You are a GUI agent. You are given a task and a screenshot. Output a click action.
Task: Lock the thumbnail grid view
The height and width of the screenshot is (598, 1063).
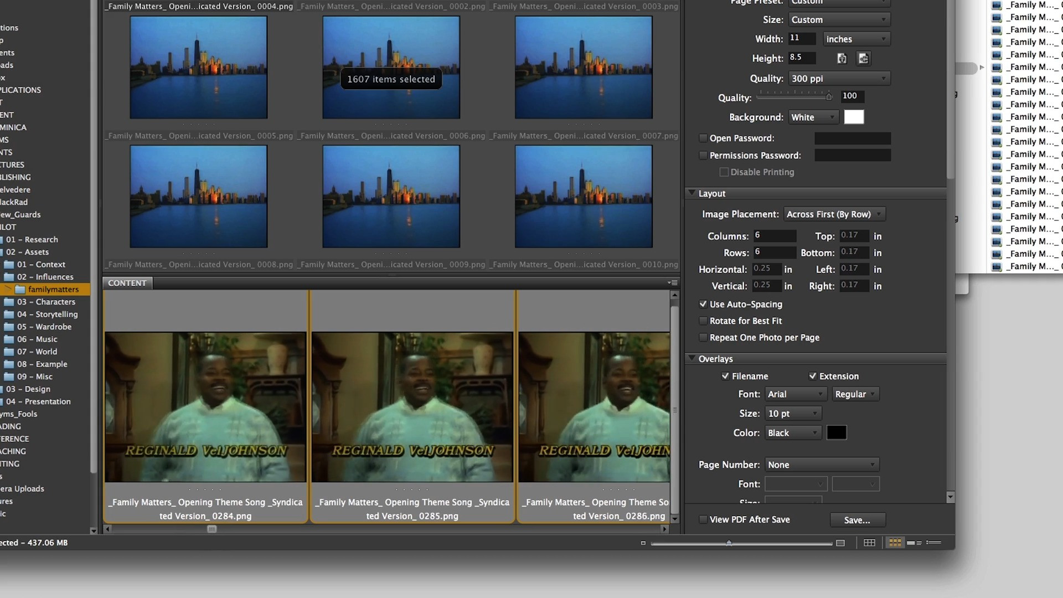[x=869, y=543]
